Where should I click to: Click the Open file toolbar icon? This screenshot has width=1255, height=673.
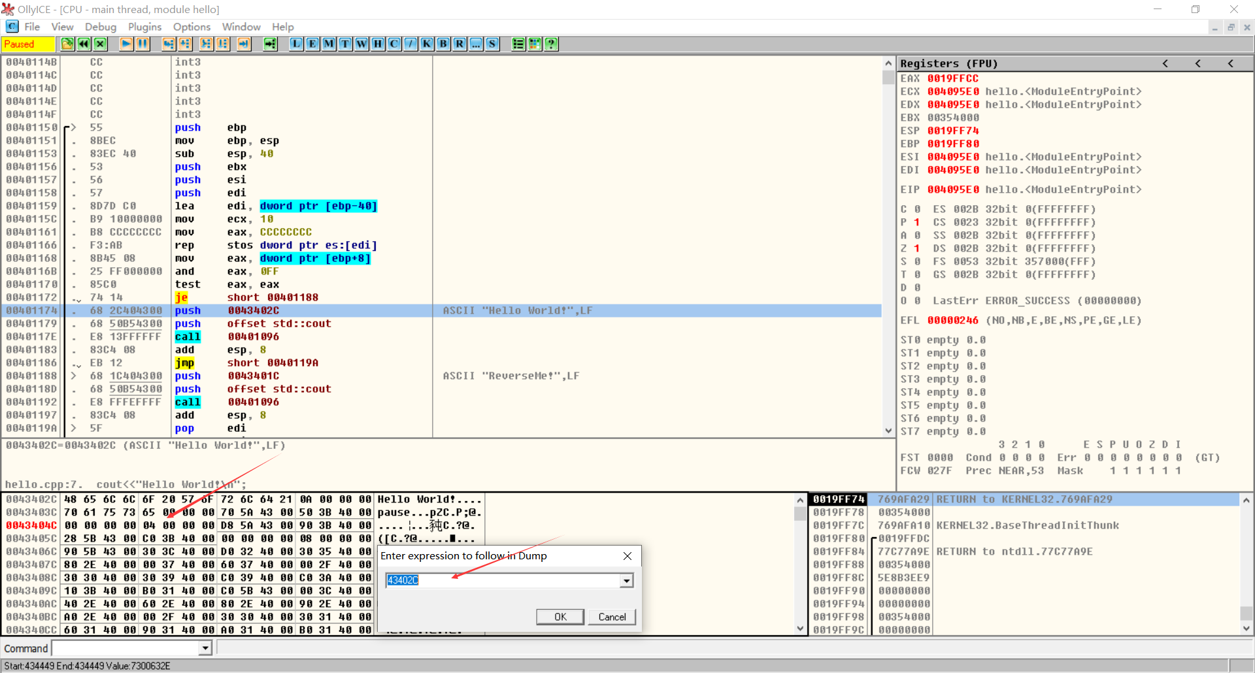67,44
